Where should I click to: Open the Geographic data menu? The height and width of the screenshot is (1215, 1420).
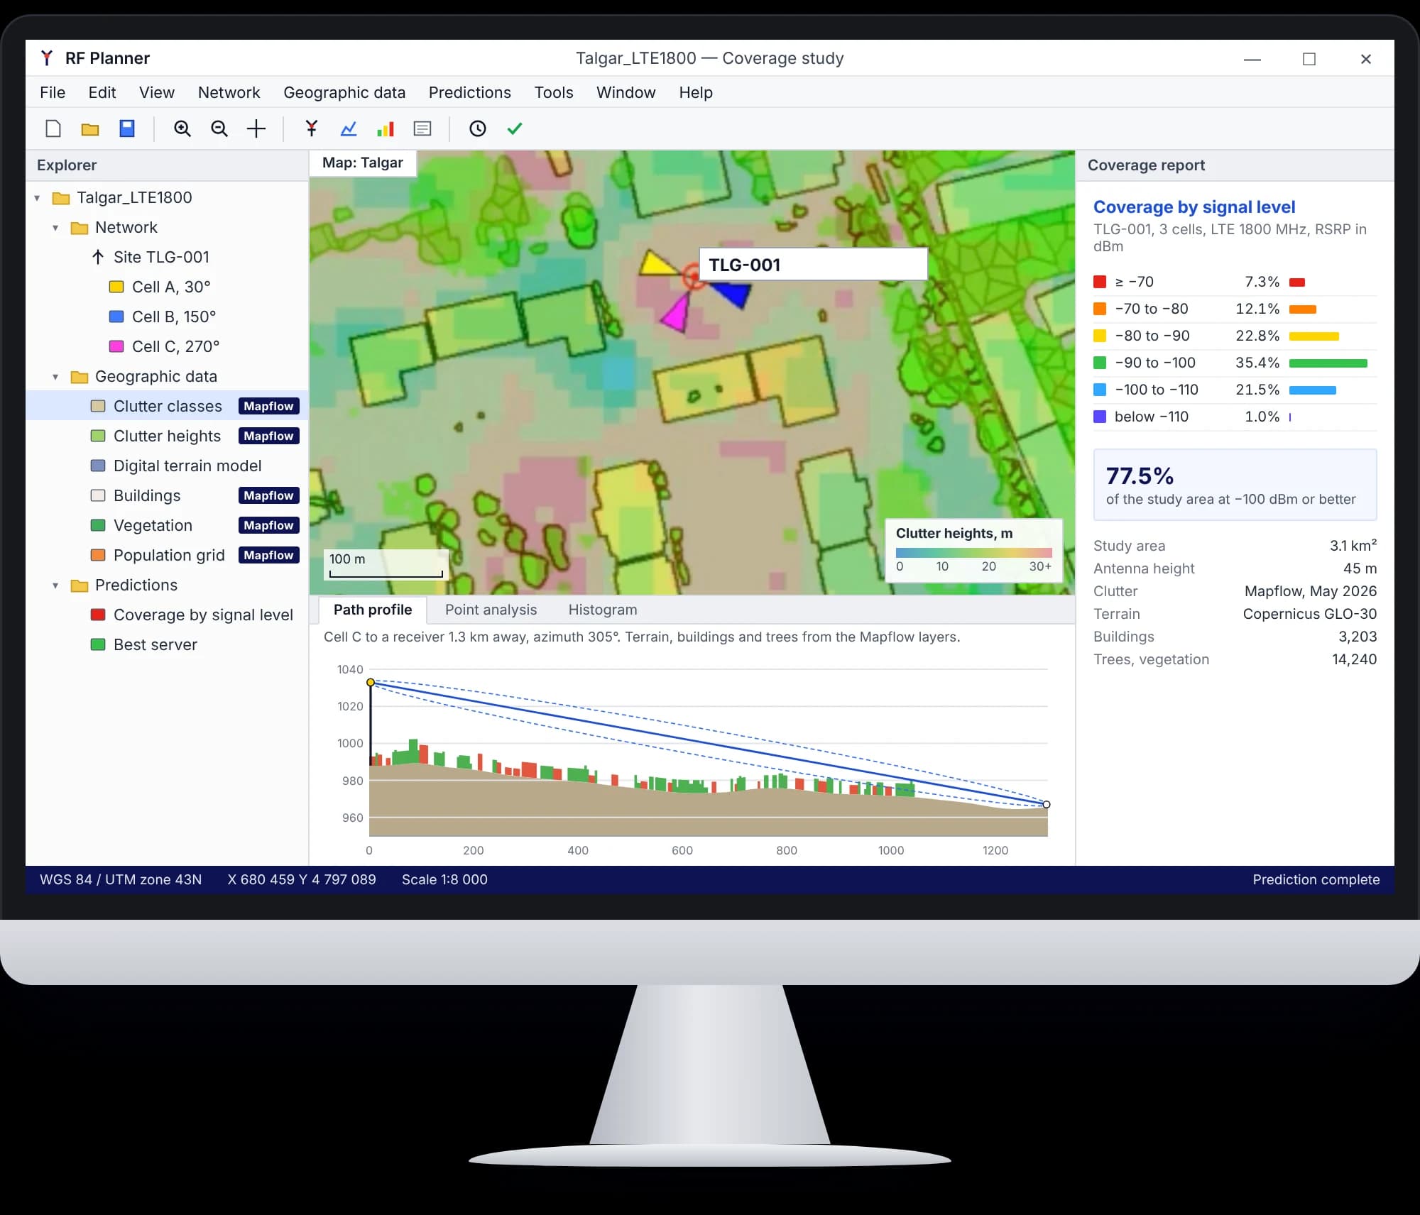(x=344, y=92)
